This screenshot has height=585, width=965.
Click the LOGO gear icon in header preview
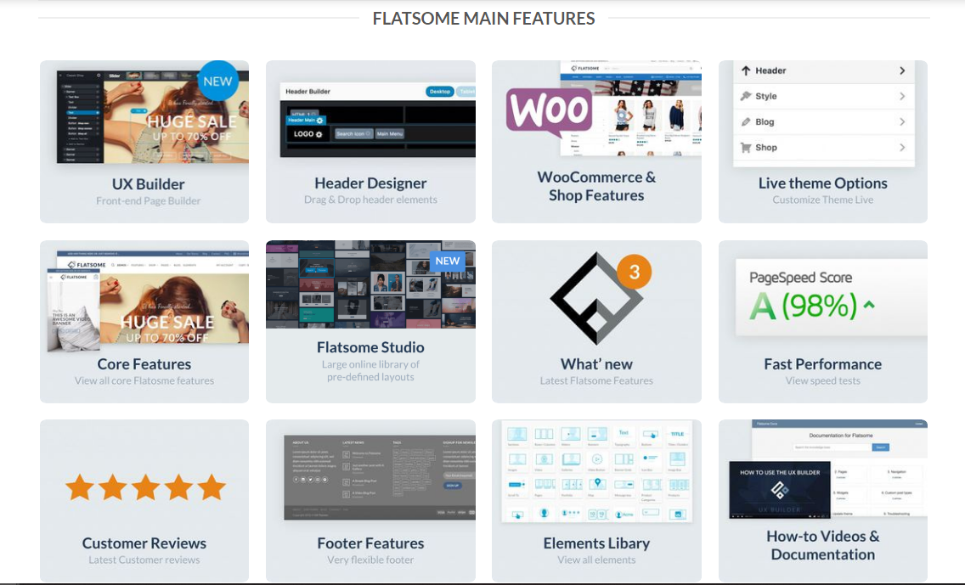click(319, 134)
